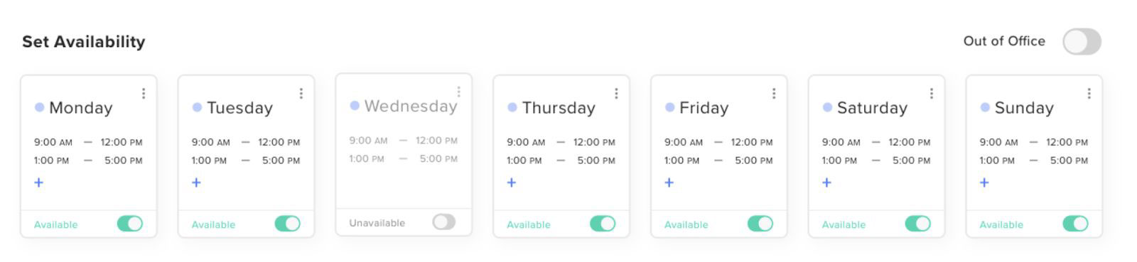Add a time slot to Sunday
The height and width of the screenshot is (262, 1137).
(984, 182)
